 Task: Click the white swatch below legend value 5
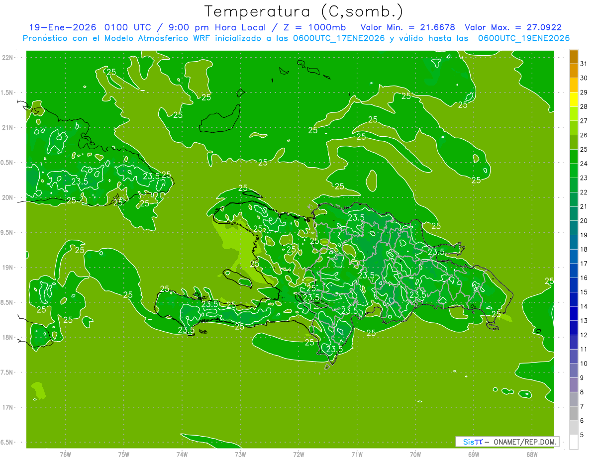coord(574,442)
